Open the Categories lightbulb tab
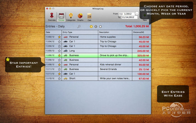 pos(71,17)
